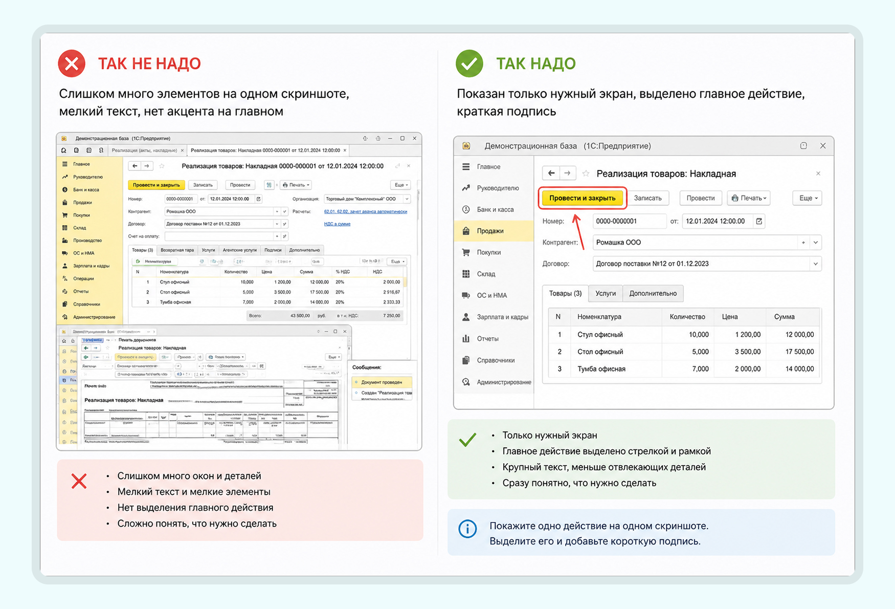
Task: Open Печать dropdown in the left example
Action: [x=296, y=185]
